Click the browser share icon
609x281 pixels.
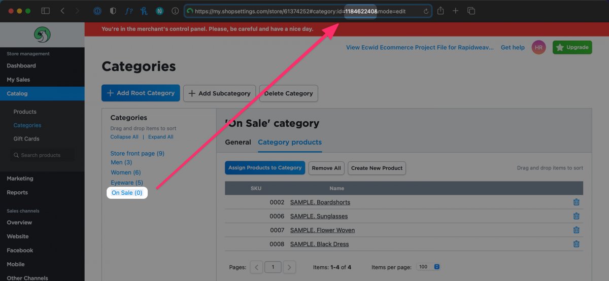441,11
